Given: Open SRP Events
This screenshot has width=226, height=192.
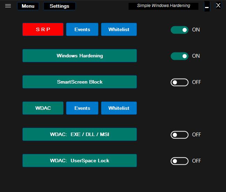Looking at the screenshot, I should (82, 29).
